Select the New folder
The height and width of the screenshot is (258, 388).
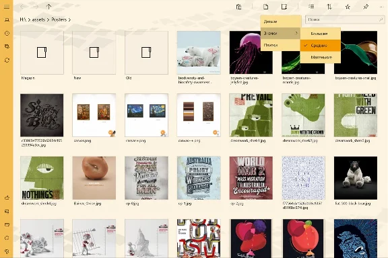click(x=94, y=52)
